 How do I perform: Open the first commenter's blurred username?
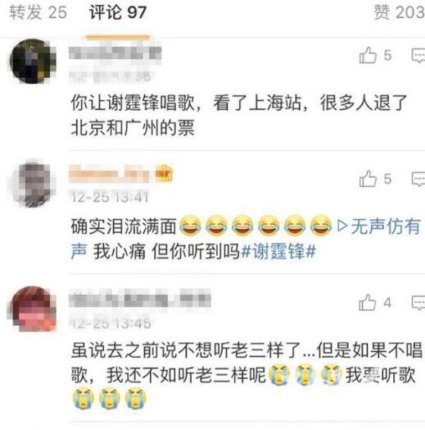115,53
